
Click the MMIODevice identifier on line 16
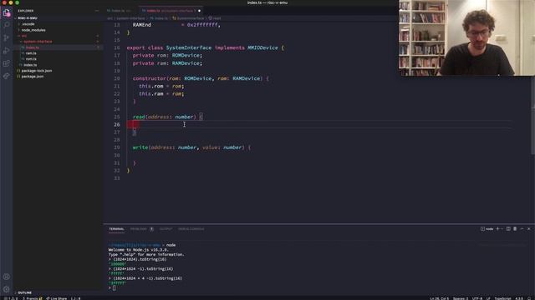(x=262, y=47)
